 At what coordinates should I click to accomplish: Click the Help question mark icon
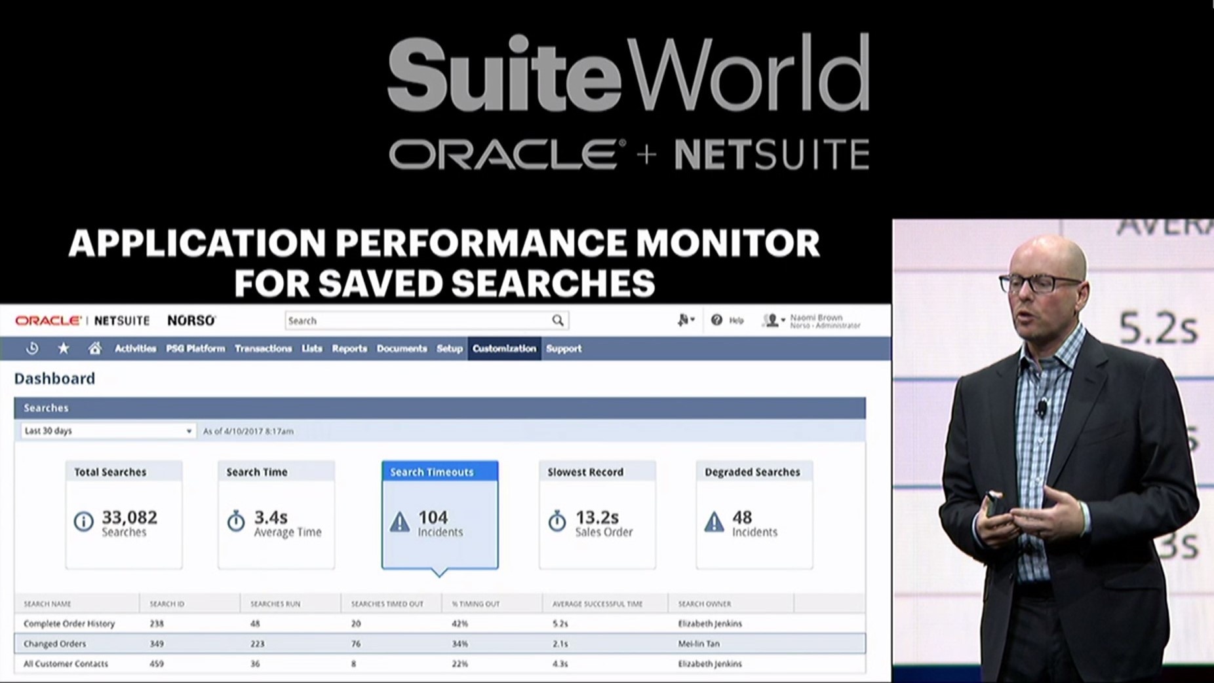tap(716, 320)
